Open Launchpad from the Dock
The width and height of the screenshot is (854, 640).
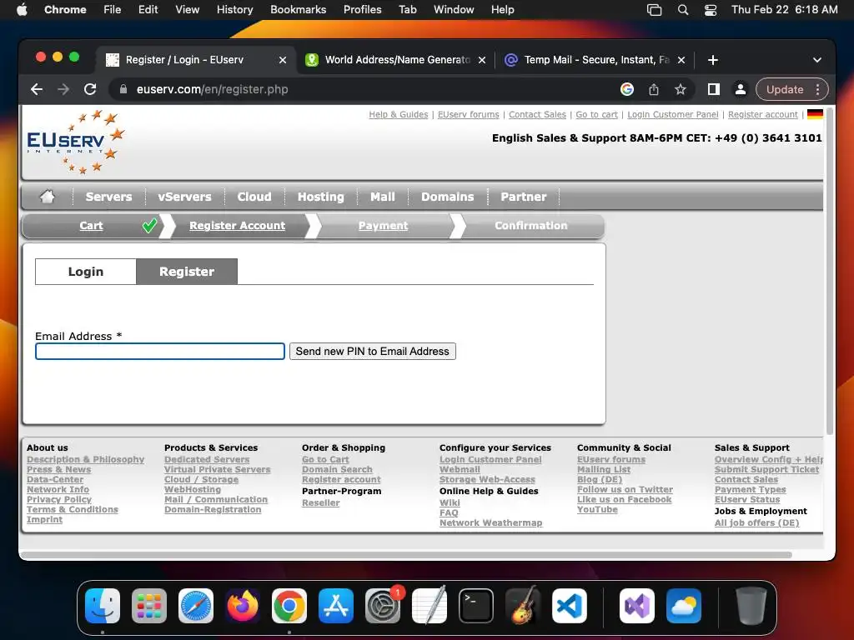149,606
